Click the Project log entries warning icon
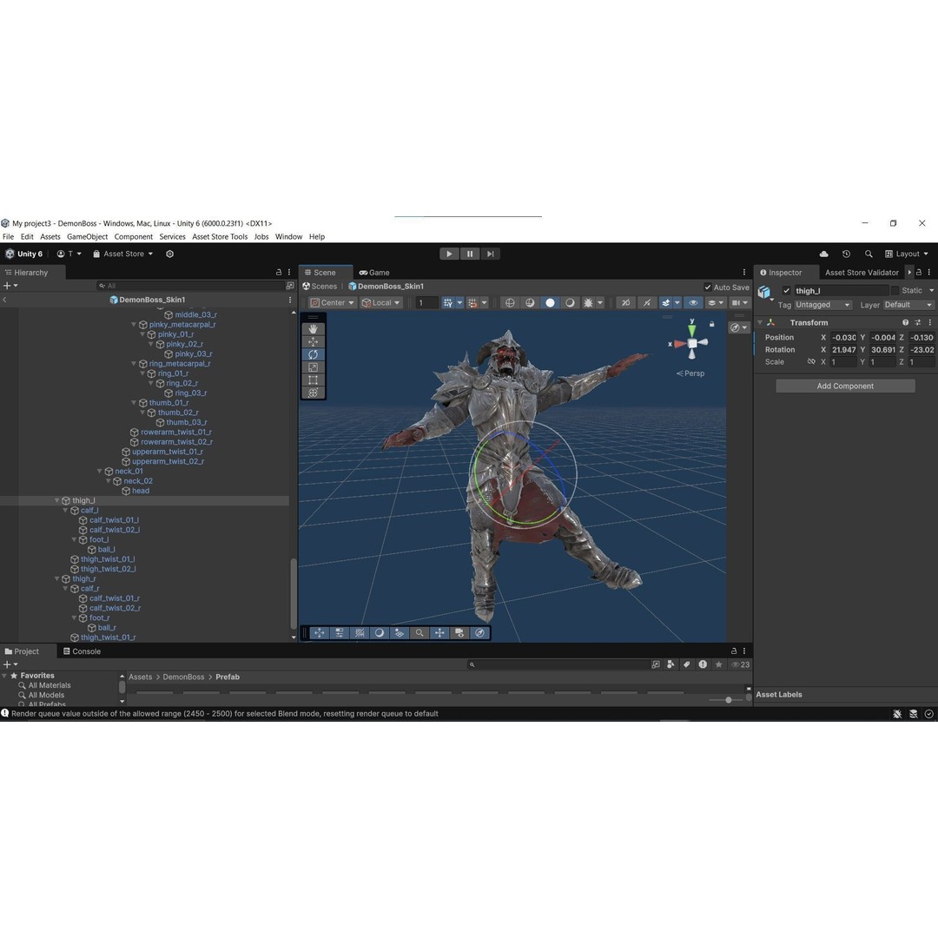 click(x=703, y=664)
